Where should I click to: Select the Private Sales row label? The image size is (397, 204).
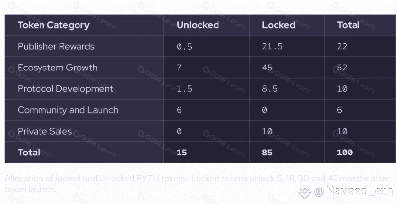tap(44, 131)
